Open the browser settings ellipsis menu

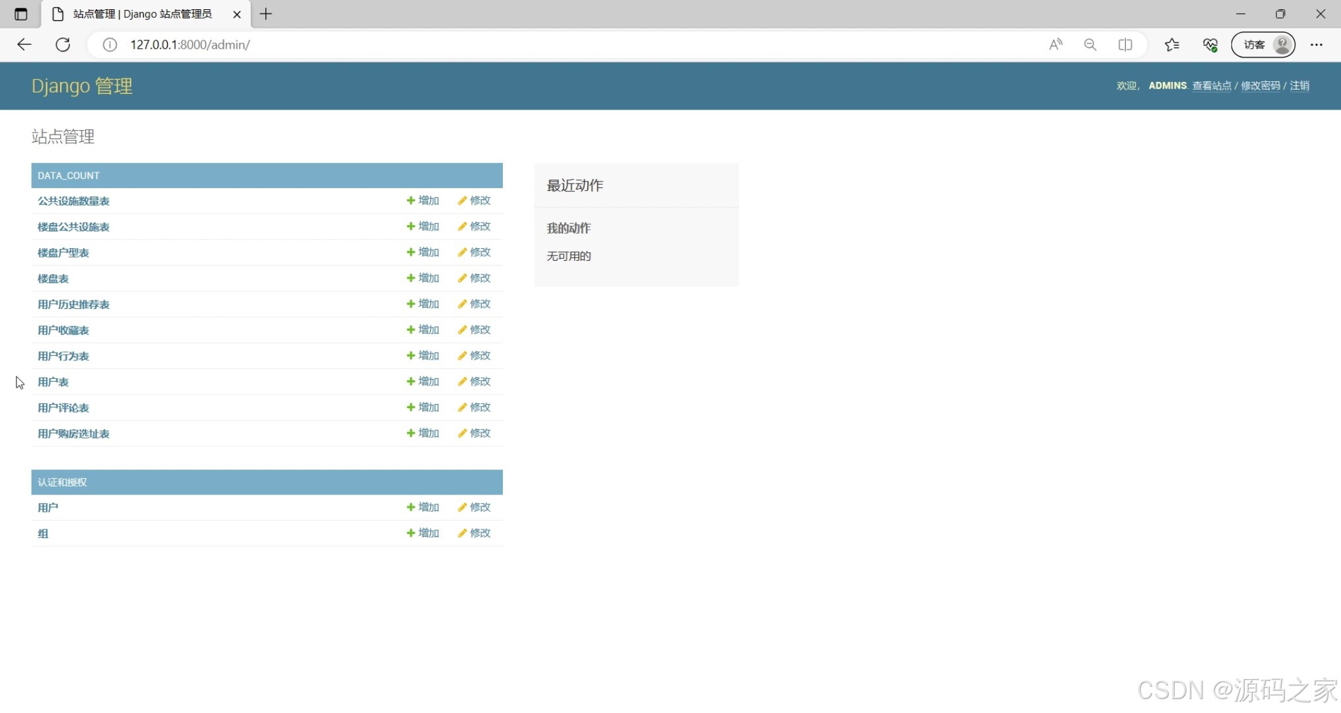[x=1316, y=44]
